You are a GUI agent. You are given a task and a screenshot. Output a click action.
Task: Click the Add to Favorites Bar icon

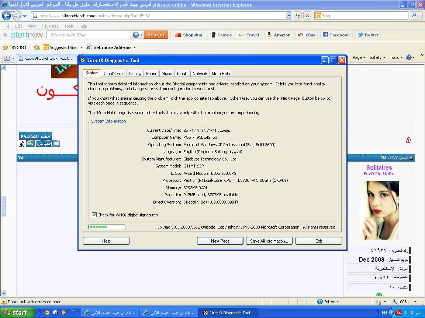coord(37,47)
